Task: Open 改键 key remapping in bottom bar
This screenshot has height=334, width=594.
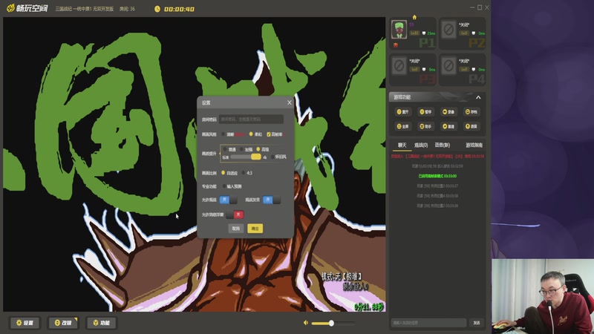Action: tap(63, 323)
